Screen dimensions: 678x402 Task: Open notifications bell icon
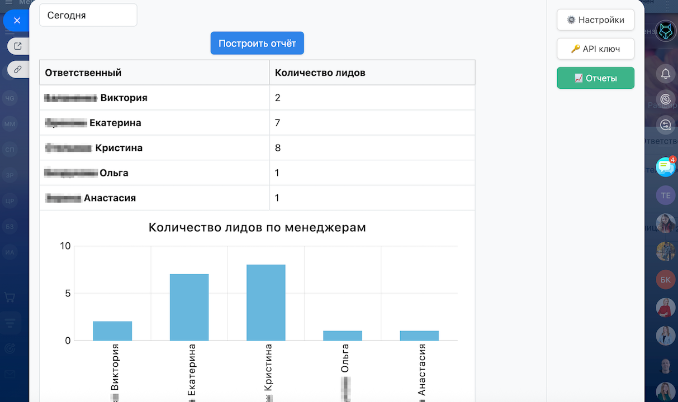tap(666, 74)
